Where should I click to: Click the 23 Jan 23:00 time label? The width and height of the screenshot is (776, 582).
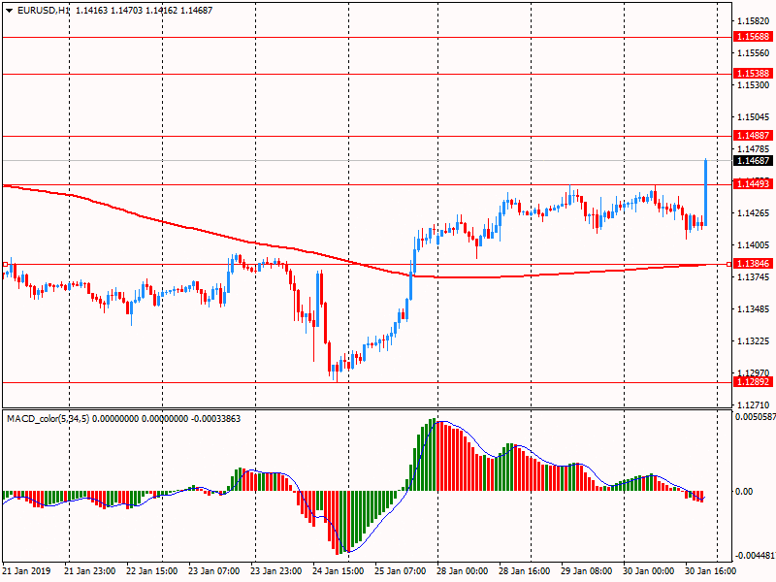click(276, 571)
